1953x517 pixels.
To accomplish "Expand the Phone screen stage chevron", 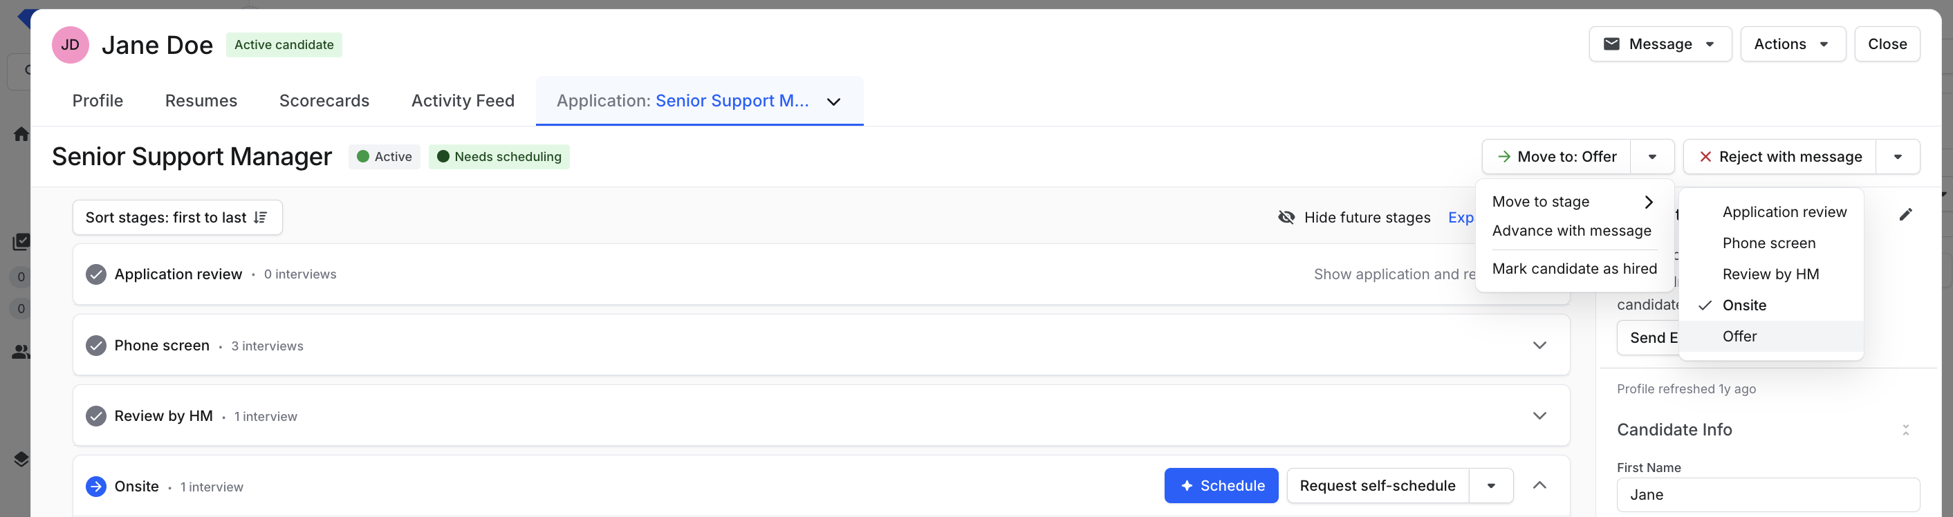I will pos(1539,345).
